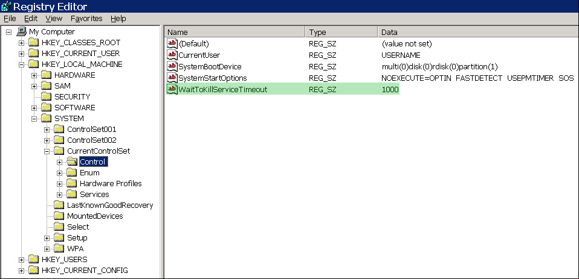Click the 1000 data value
This screenshot has width=579, height=279.
[x=390, y=89]
